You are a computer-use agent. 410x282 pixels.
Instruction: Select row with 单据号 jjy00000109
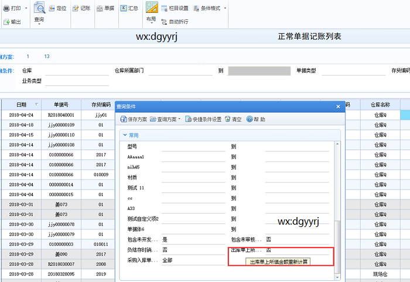click(61, 125)
